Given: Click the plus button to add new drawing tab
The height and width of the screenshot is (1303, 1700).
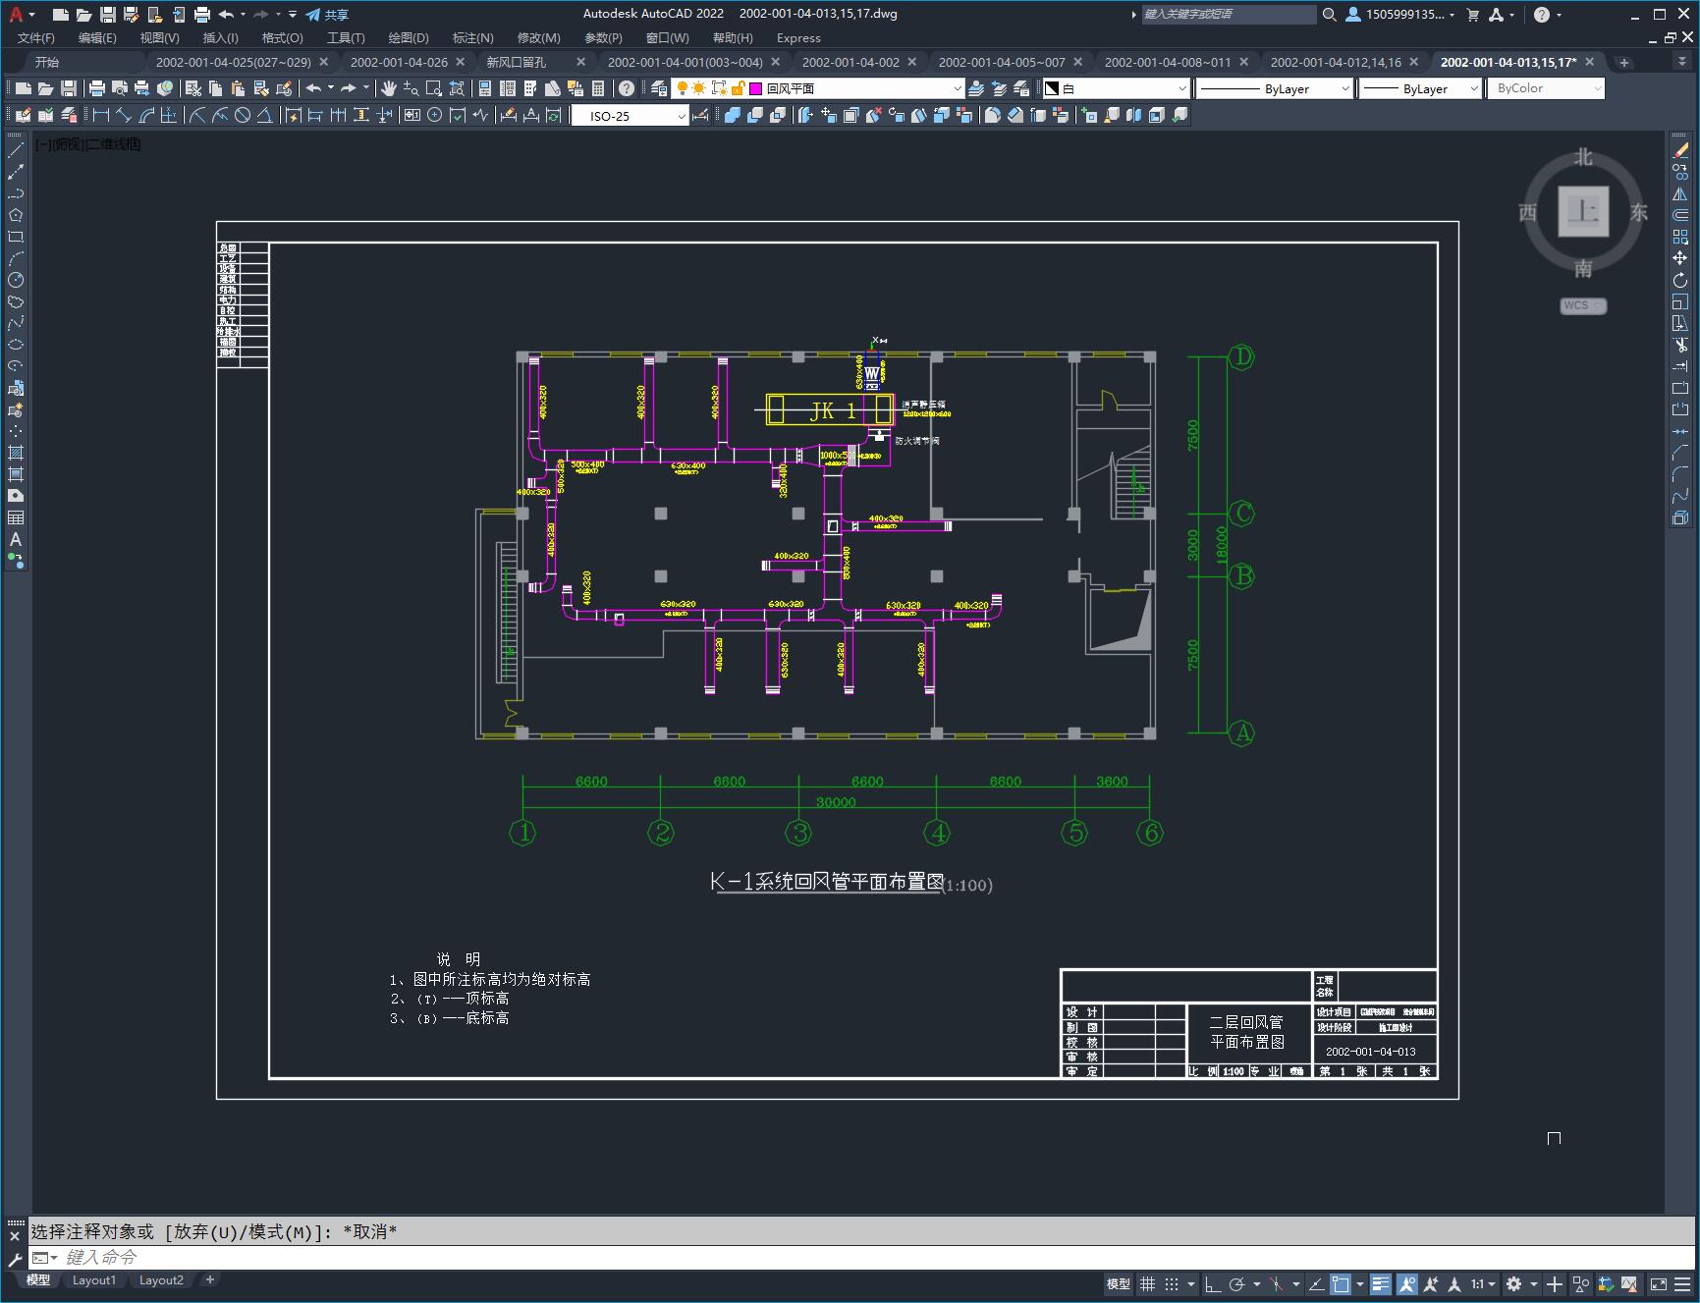Looking at the screenshot, I should coord(1624,62).
